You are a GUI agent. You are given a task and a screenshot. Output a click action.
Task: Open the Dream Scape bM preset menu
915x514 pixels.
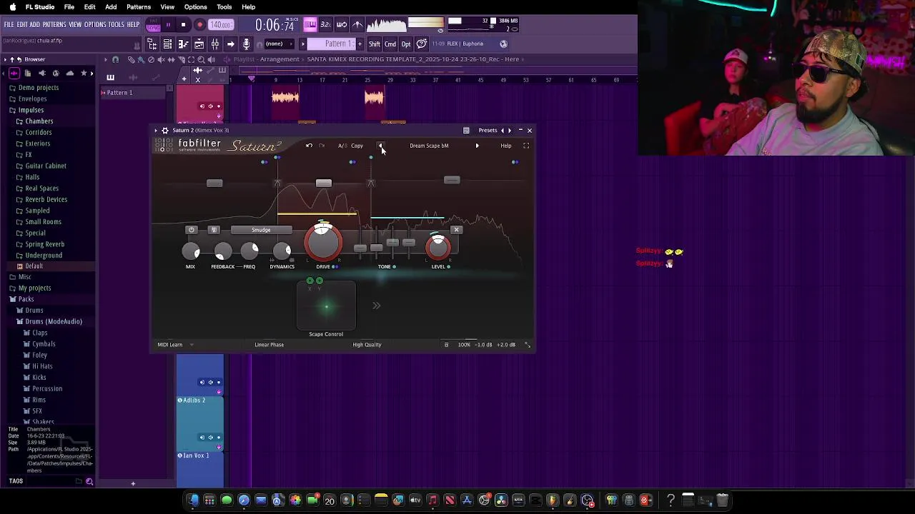click(x=429, y=146)
